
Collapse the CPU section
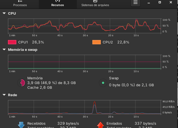pos(4,13)
